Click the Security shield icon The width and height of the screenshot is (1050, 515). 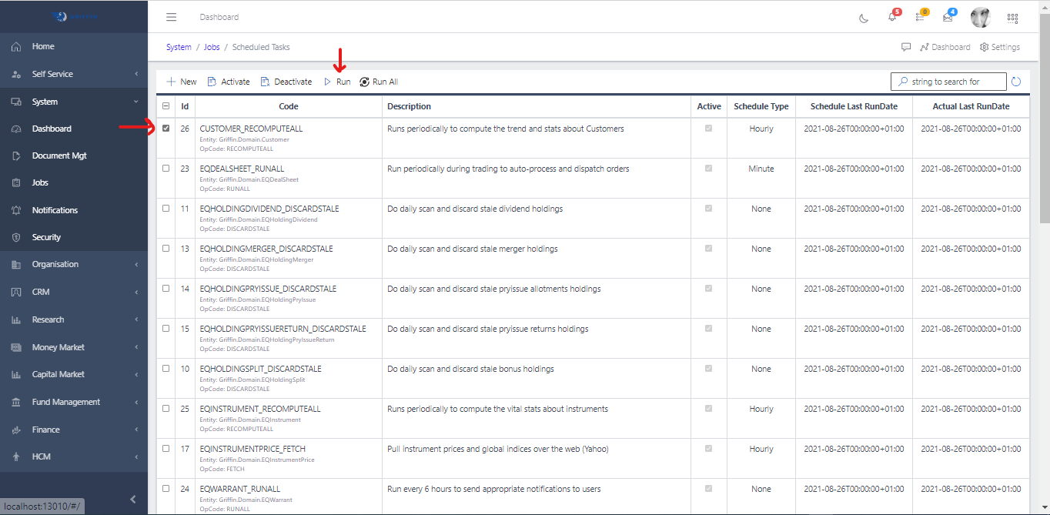pos(16,237)
